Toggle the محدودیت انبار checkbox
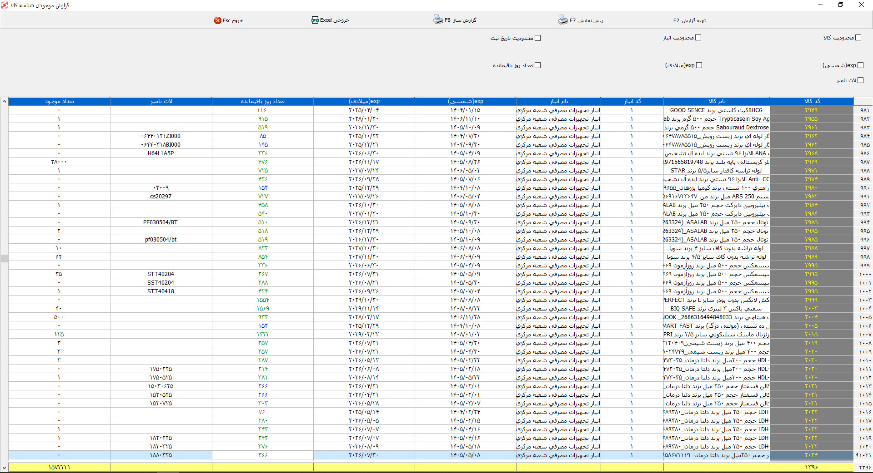The height and width of the screenshot is (473, 873). click(698, 38)
